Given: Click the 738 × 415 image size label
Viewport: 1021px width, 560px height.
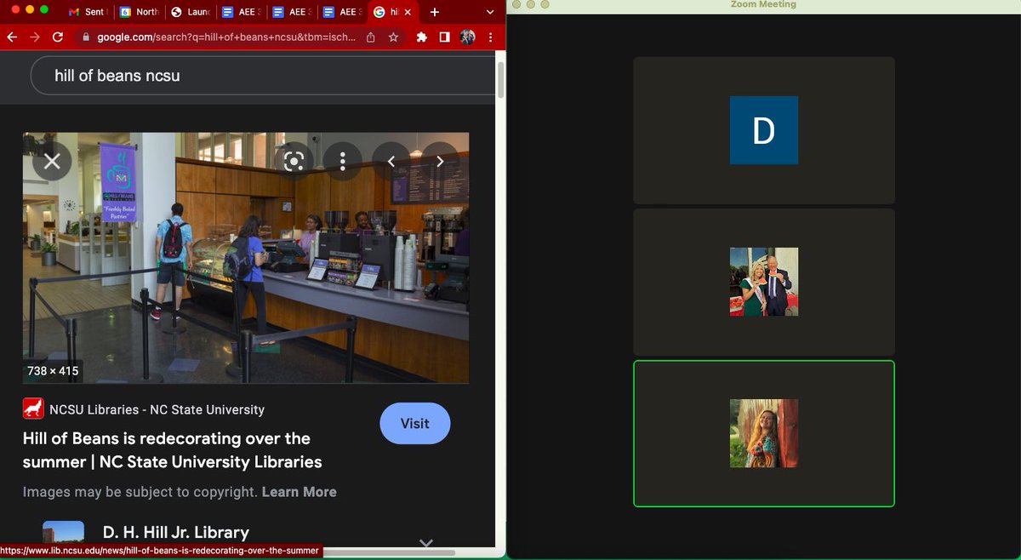Looking at the screenshot, I should [x=53, y=371].
